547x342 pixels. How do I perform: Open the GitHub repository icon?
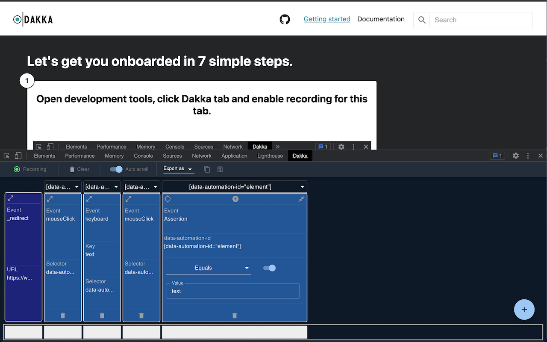click(x=285, y=19)
